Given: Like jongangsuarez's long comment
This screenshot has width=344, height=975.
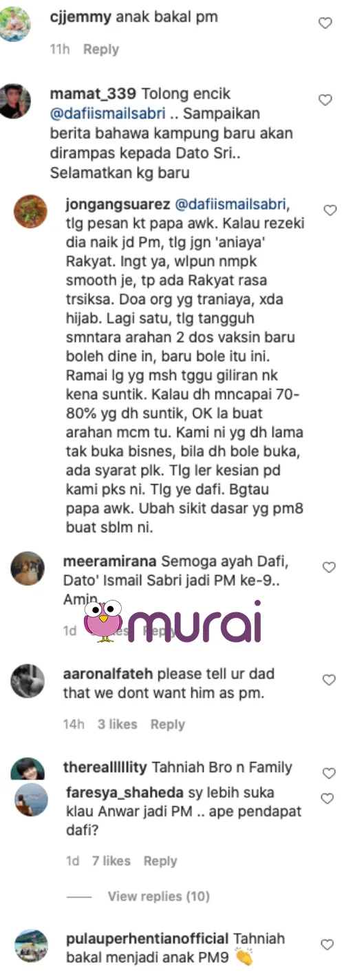Looking at the screenshot, I should [330, 210].
